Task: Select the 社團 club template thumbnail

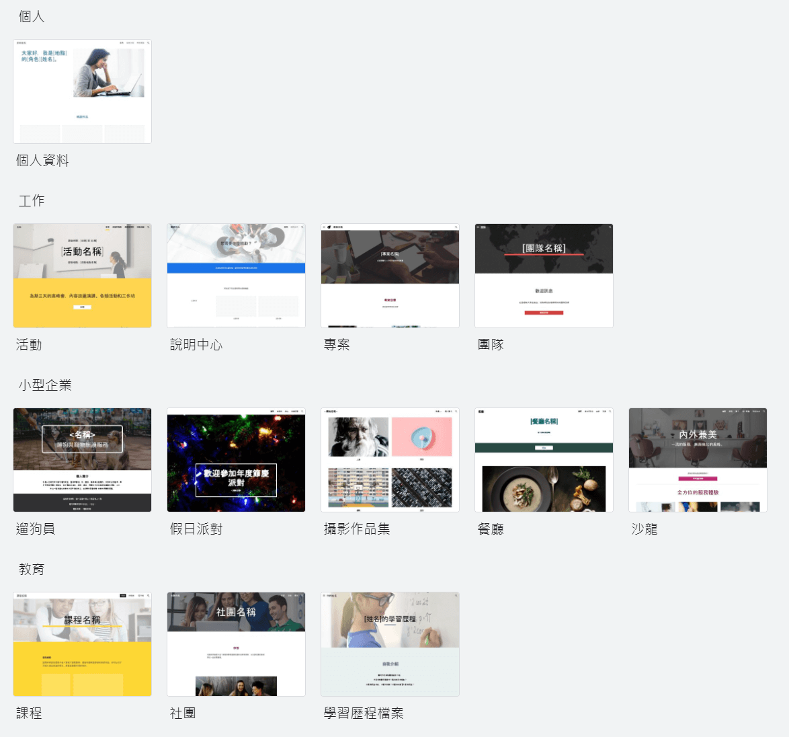Action: tap(236, 644)
